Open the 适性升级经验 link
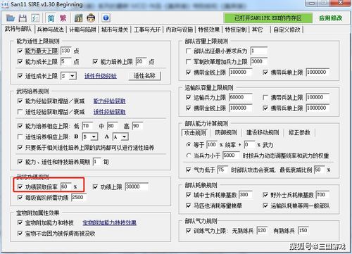This screenshot has height=254, width=352. pyautogui.click(x=101, y=76)
